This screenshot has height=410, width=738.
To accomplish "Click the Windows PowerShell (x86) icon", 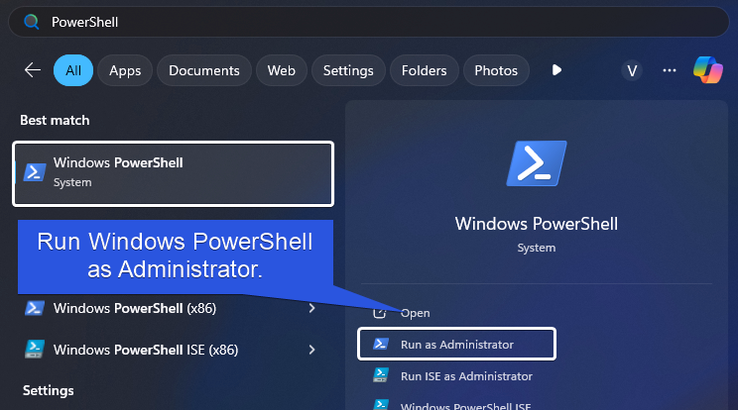I will tap(35, 308).
